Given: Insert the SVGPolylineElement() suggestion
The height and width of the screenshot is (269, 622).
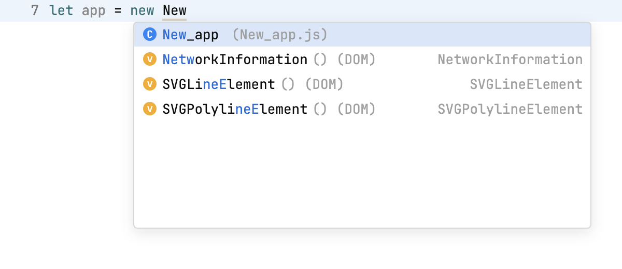Looking at the screenshot, I should click(235, 109).
